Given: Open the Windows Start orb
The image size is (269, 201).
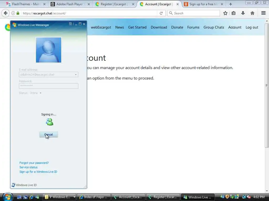Looking at the screenshot, I should point(7,197).
